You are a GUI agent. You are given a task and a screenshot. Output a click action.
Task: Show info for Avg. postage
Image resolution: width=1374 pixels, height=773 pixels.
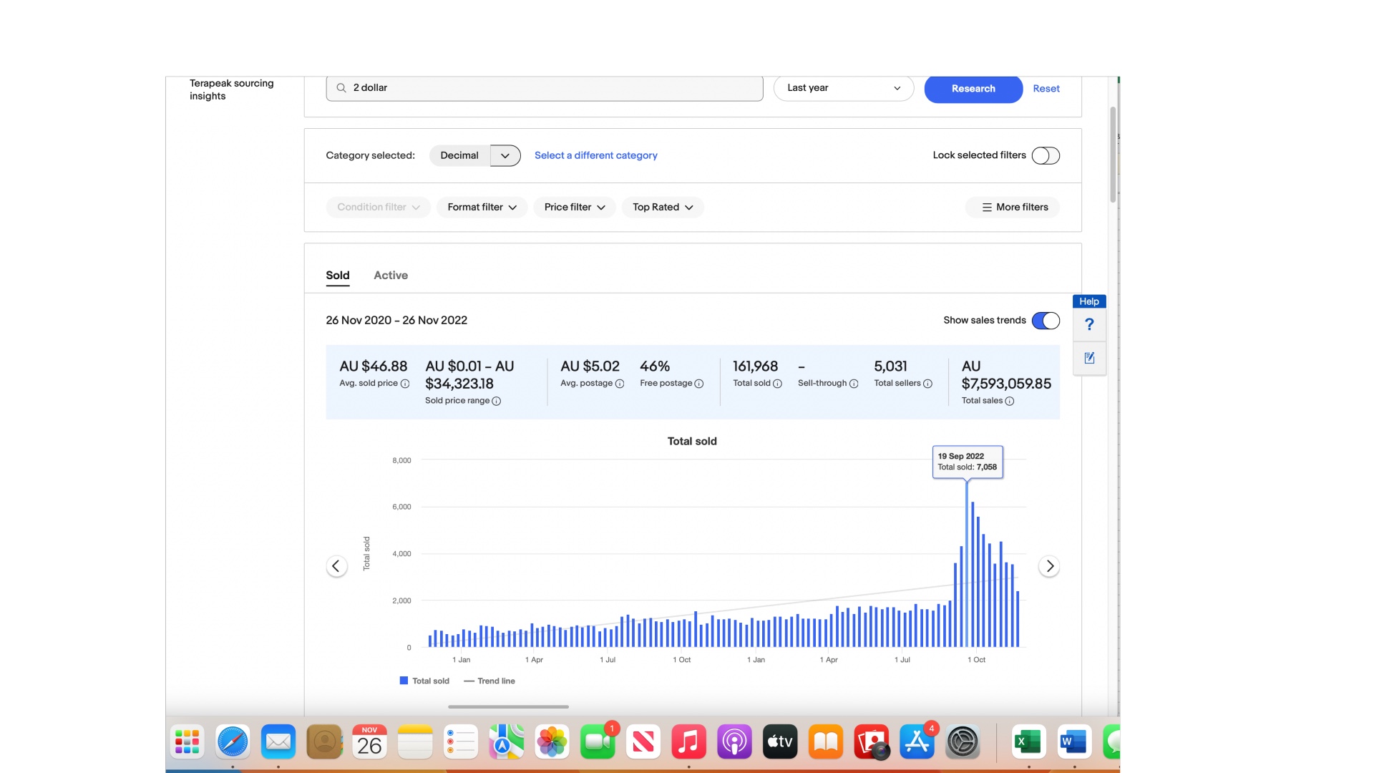point(620,384)
